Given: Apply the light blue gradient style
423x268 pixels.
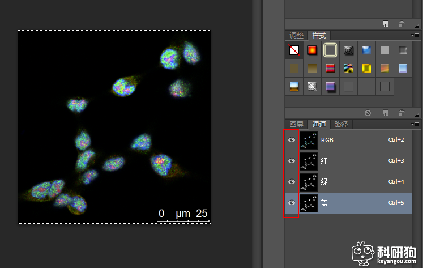Looking at the screenshot, I should (403, 69).
